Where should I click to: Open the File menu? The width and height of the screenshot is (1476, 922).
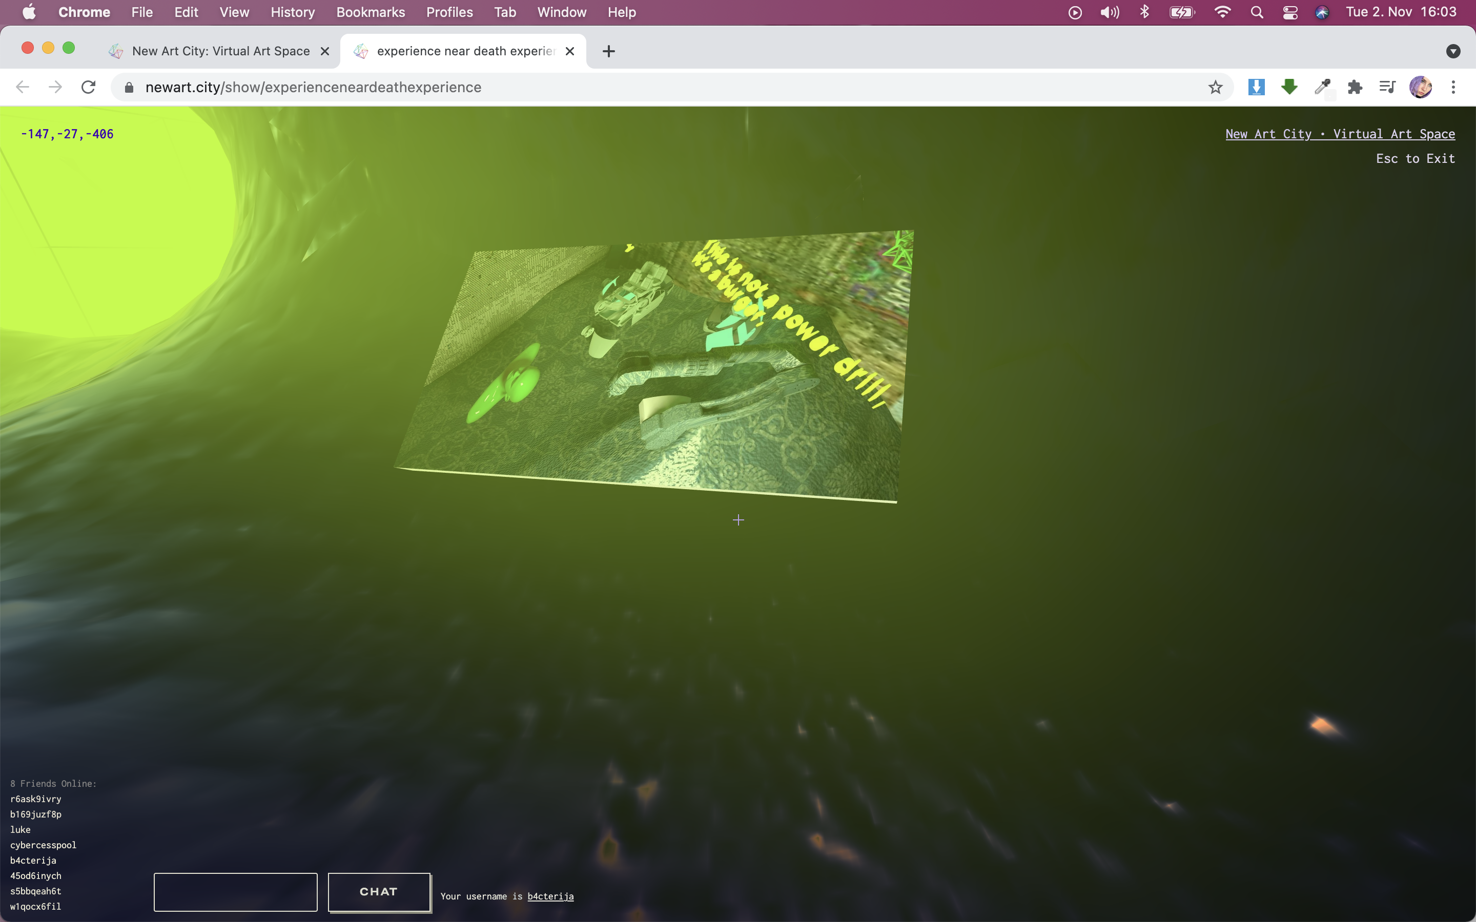coord(142,12)
